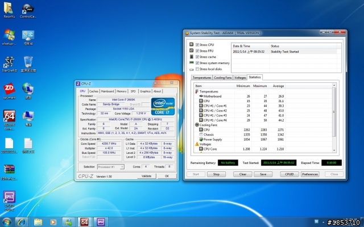Sort statistics by the Average column header
This screenshot has height=227, width=364.
click(277, 86)
